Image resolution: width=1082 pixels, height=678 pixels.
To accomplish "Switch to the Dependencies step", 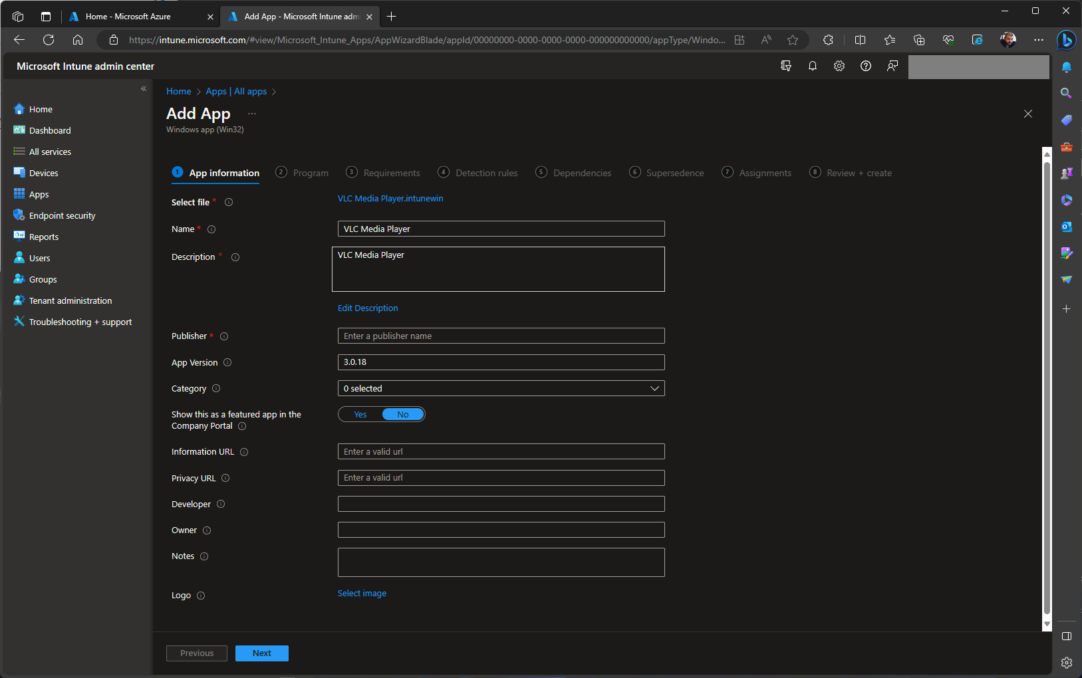I will click(573, 173).
